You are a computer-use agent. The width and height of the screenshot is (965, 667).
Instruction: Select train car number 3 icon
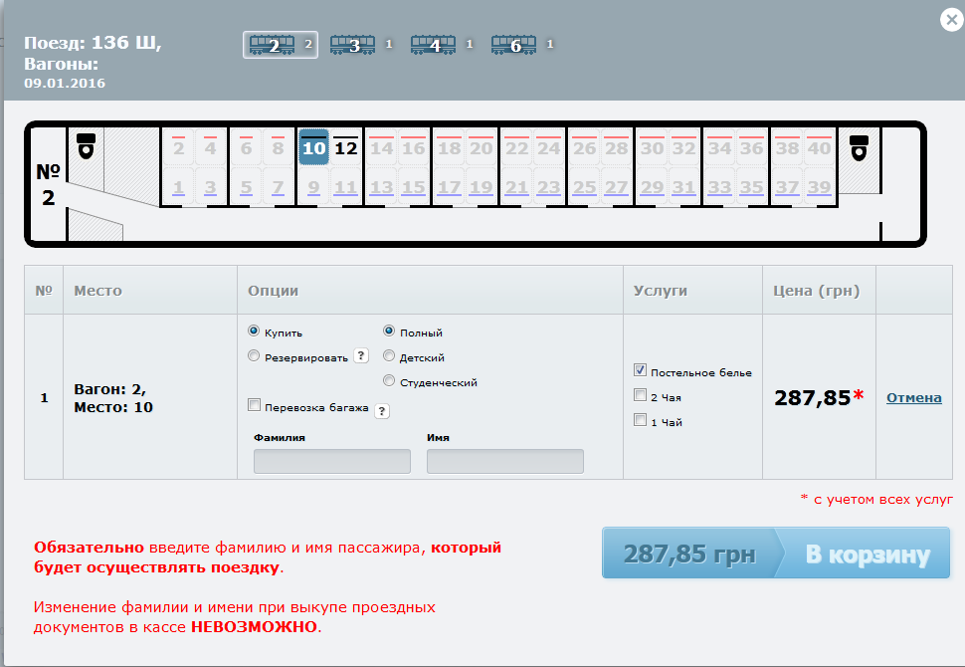(352, 45)
